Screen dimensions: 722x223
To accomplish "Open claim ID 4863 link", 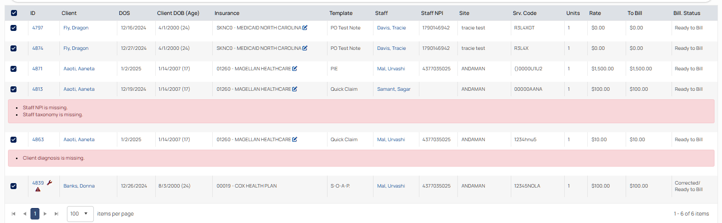I will click(x=38, y=140).
